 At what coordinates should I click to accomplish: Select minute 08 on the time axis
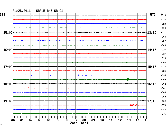pyautogui.click(x=84, y=120)
